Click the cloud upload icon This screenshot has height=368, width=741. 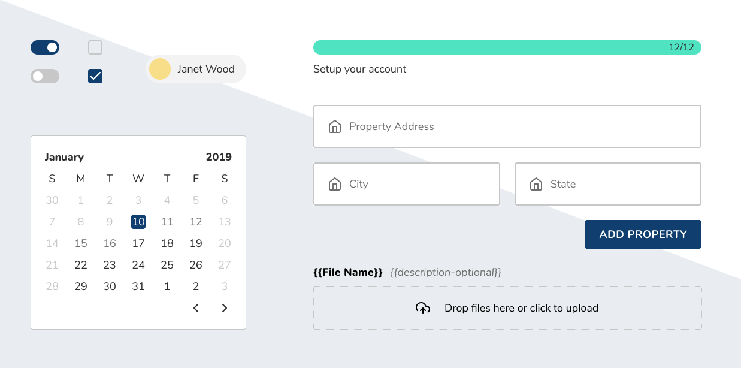pyautogui.click(x=423, y=308)
